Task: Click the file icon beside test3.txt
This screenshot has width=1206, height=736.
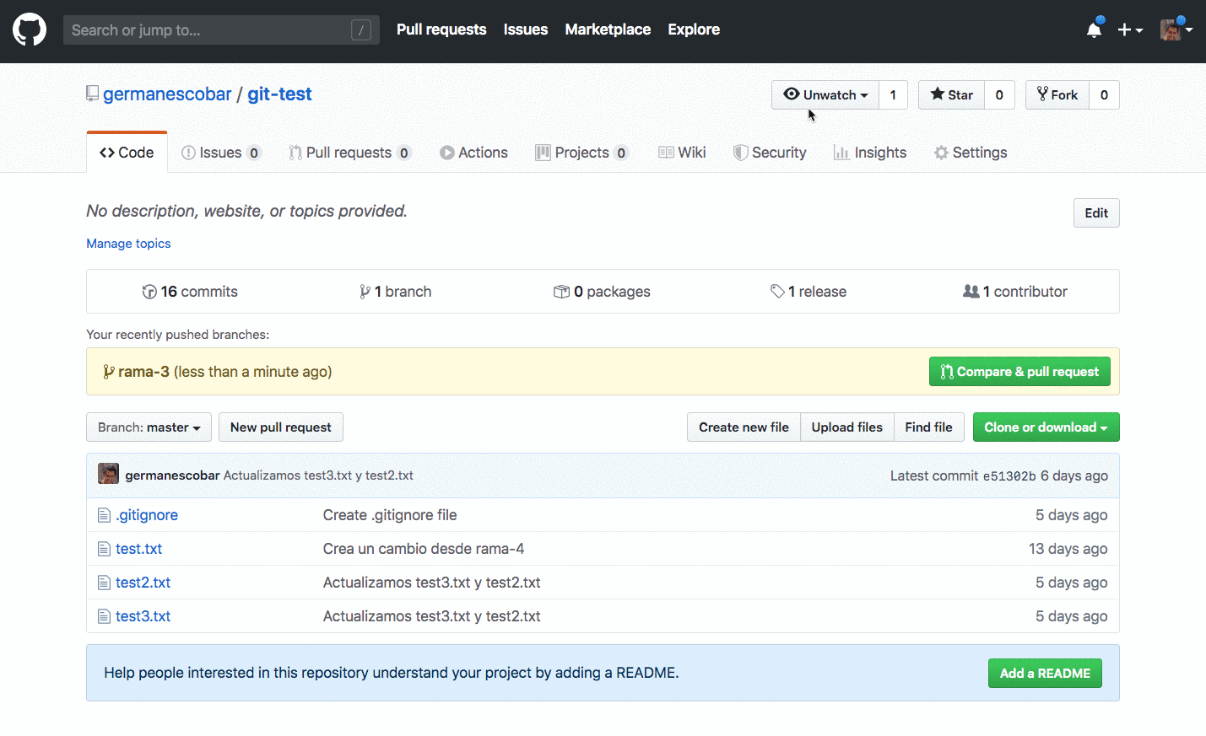Action: [x=104, y=616]
